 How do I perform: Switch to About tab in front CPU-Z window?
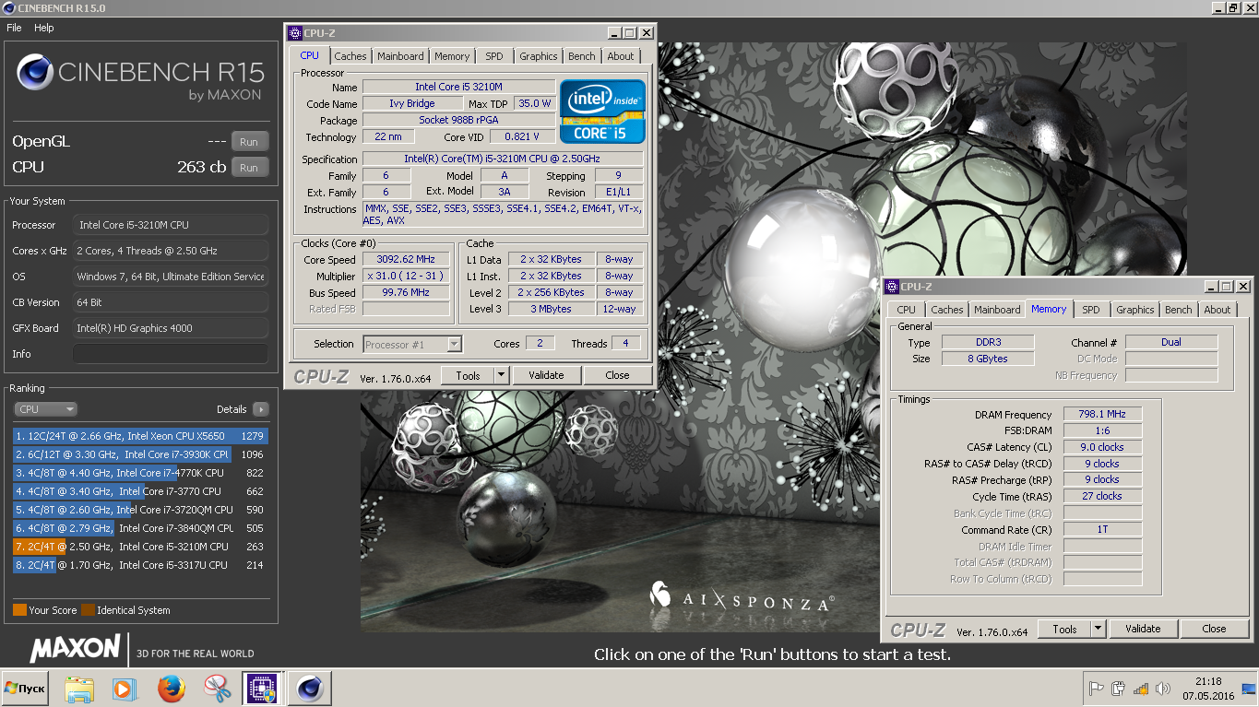(x=620, y=56)
